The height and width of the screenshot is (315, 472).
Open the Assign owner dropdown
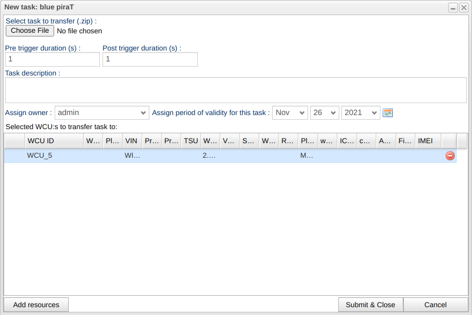(102, 112)
